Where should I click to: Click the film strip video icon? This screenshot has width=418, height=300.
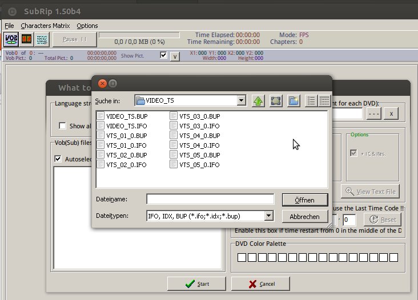(27, 39)
